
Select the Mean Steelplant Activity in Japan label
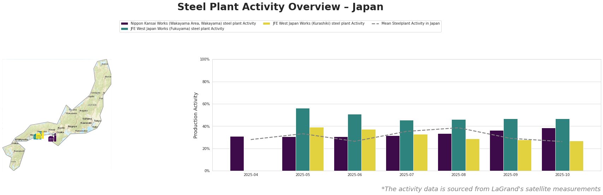(410, 24)
